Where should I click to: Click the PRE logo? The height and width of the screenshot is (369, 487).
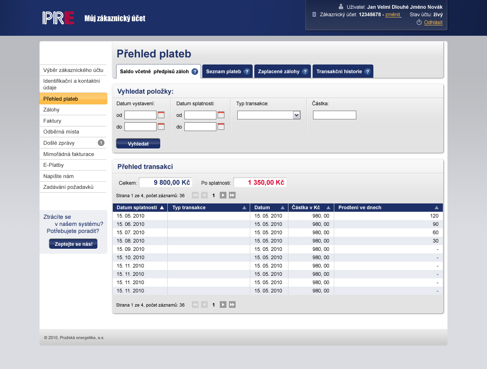tap(58, 18)
